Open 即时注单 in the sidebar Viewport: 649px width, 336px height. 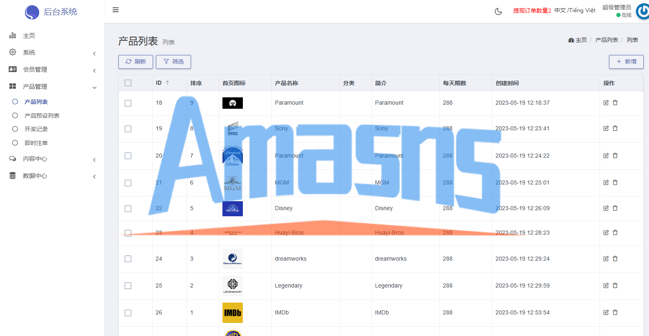click(x=36, y=143)
